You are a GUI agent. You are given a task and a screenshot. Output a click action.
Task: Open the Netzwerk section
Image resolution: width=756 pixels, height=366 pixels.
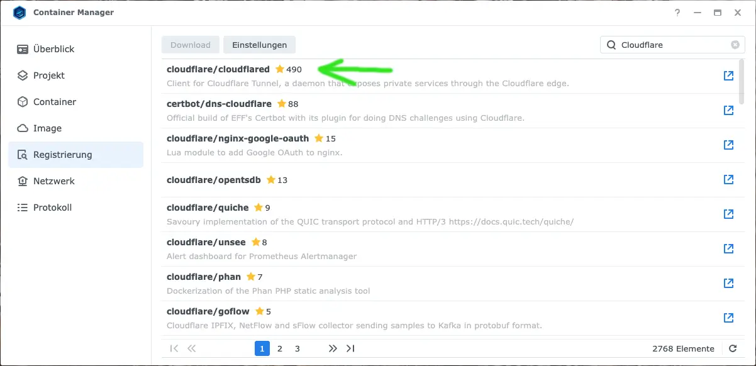(x=53, y=181)
